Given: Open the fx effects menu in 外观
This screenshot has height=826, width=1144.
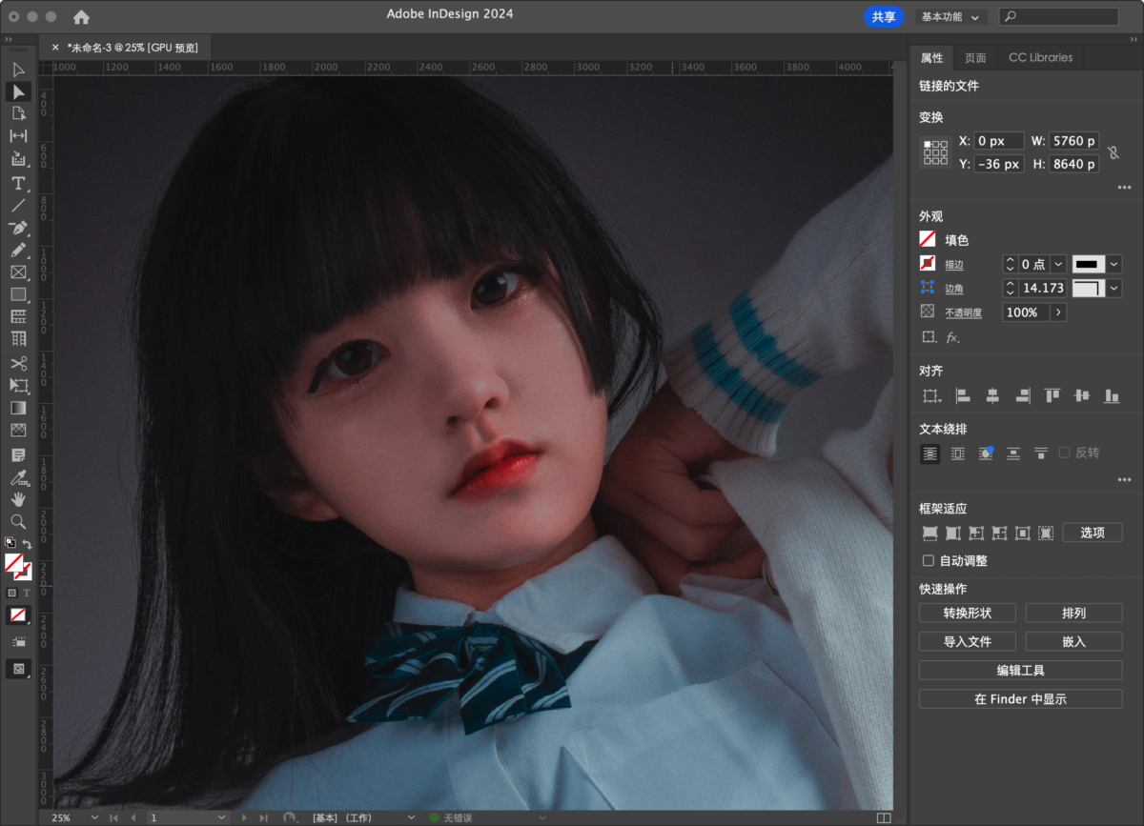Looking at the screenshot, I should pyautogui.click(x=952, y=337).
